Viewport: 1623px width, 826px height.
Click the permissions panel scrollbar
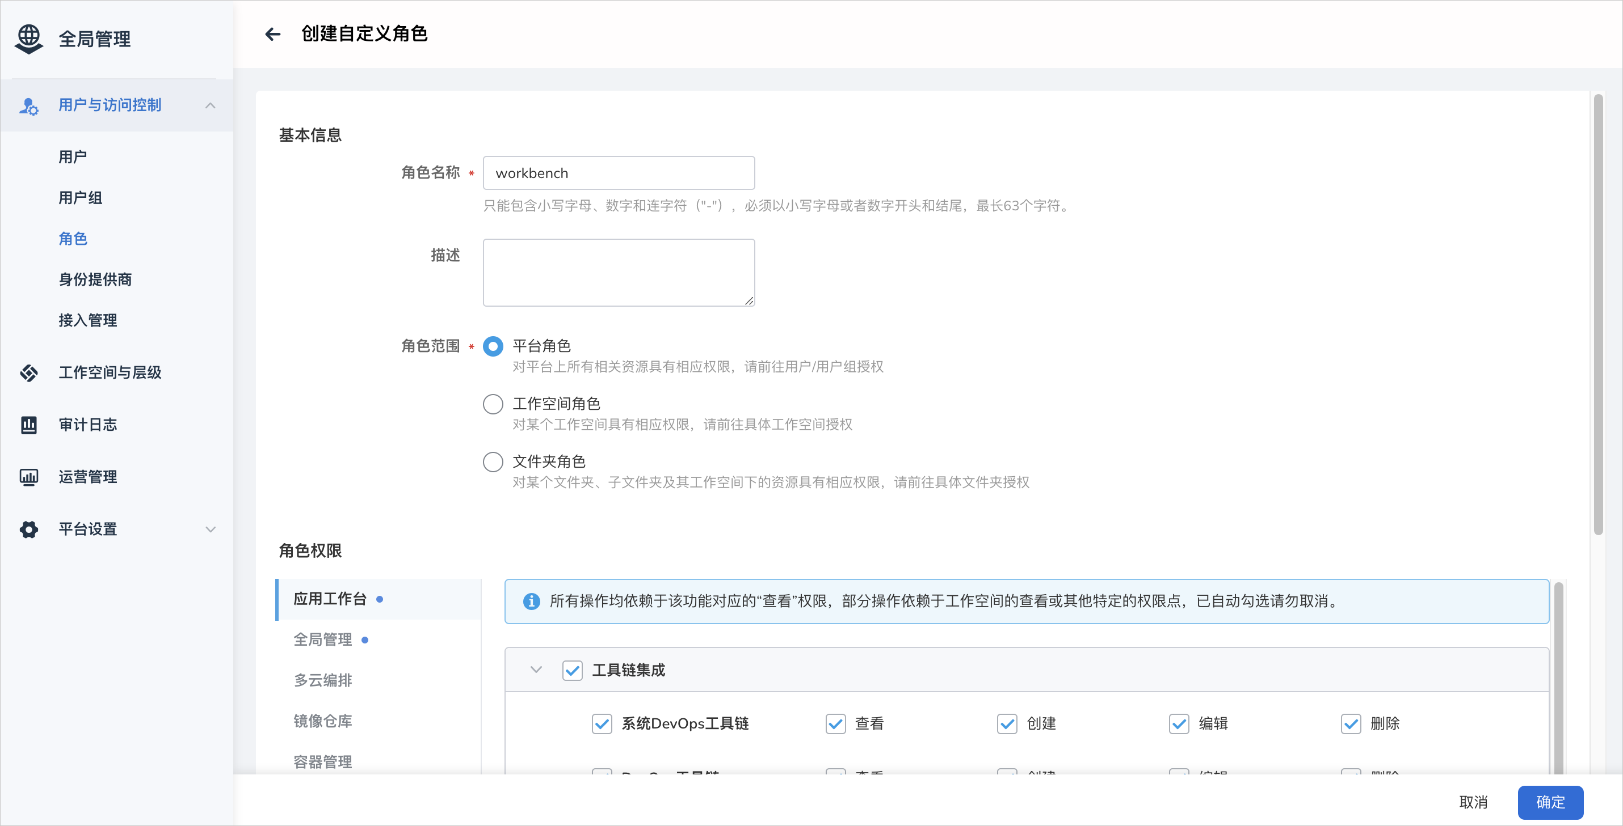1559,679
